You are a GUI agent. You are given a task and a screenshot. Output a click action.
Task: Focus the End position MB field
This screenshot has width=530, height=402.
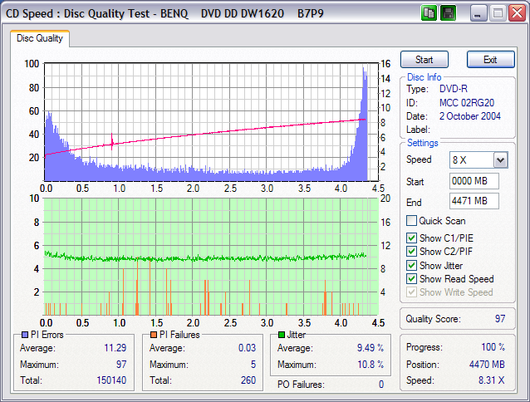tap(473, 202)
